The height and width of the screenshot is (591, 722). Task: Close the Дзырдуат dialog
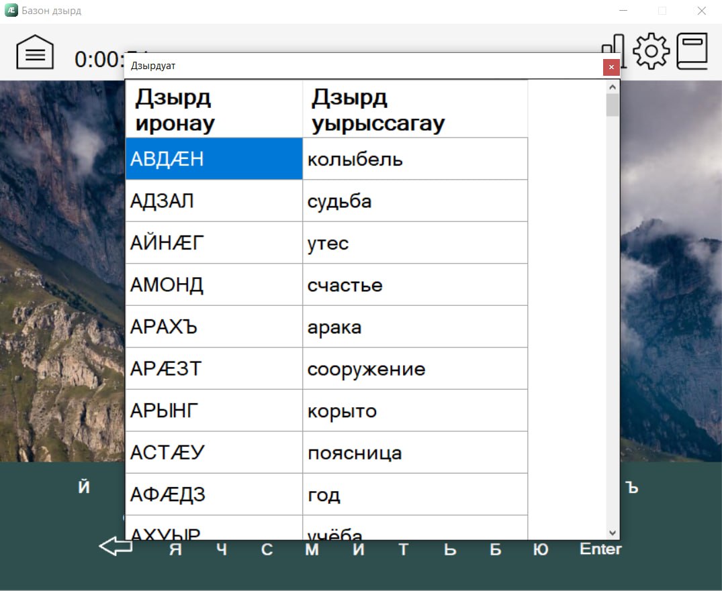(611, 67)
